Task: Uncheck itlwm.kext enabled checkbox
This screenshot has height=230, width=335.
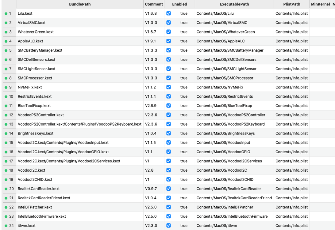Action: (x=169, y=226)
